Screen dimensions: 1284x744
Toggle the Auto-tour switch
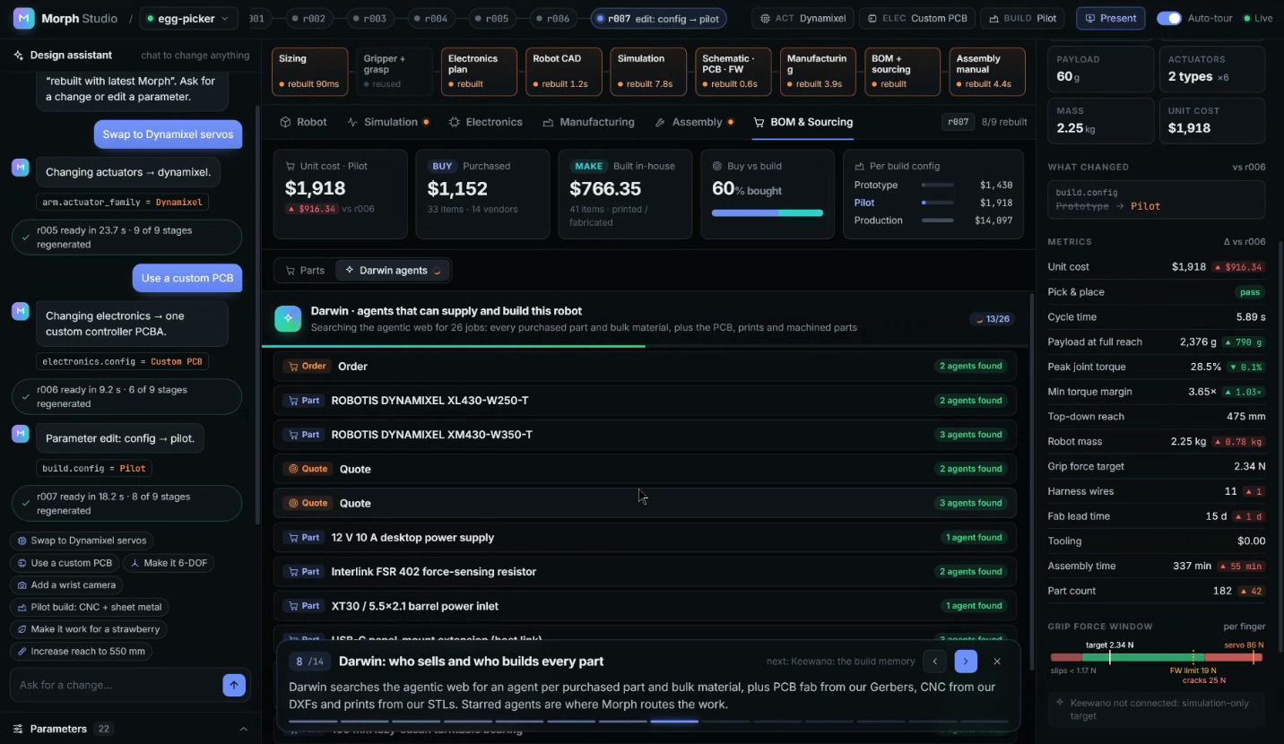[x=1168, y=18]
